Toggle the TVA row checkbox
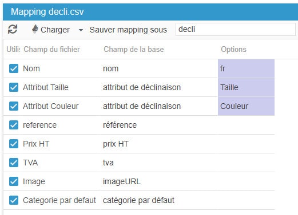Screen dimensions: 298x215 [x=14, y=163]
